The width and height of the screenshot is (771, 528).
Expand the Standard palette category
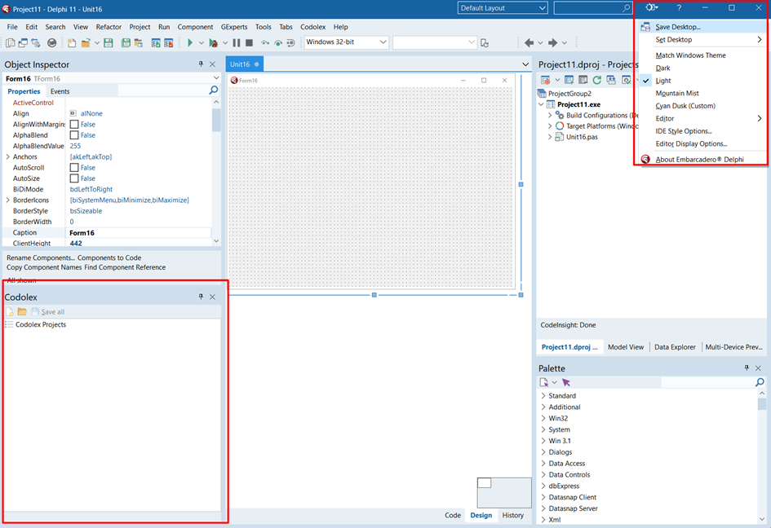tap(543, 395)
